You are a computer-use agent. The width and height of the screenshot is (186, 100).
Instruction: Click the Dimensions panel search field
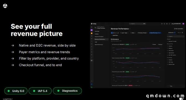tap(175, 36)
